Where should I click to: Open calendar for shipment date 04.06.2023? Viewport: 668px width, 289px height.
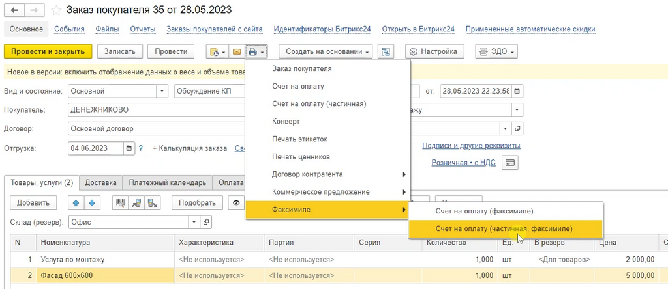[x=129, y=149]
